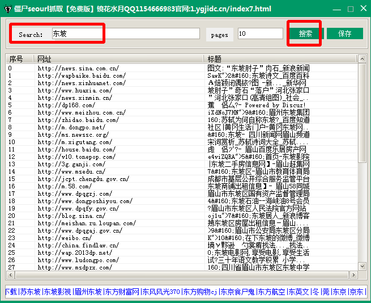The height and width of the screenshot is (303, 371).
Task: Open the 东英文 related keyword link
Action: click(x=298, y=292)
